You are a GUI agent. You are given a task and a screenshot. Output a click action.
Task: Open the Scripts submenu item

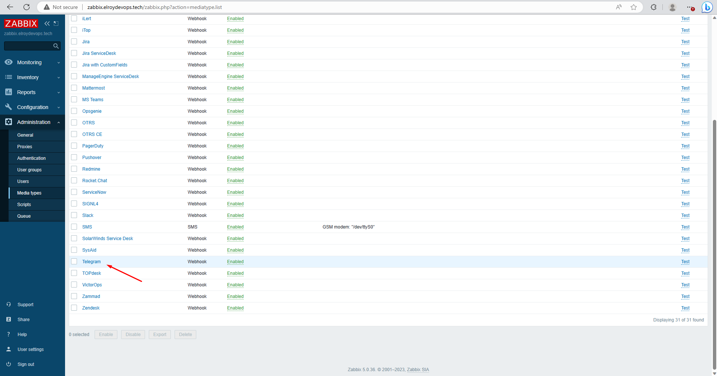(x=37, y=205)
